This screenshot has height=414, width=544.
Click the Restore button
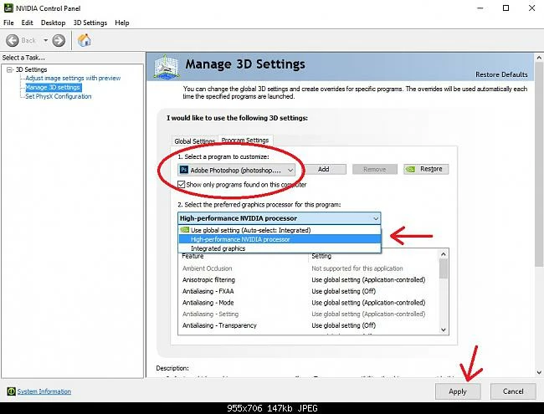coord(426,169)
